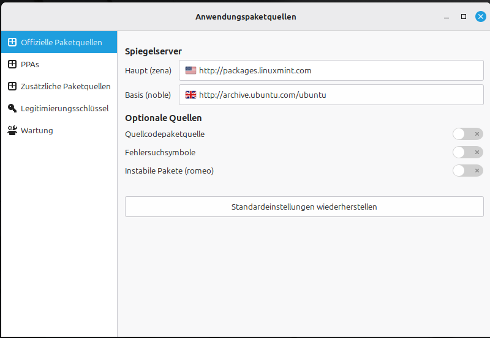Switch to the PPAs section

click(30, 64)
